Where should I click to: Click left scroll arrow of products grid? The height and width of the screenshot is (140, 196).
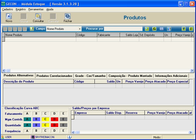click(4, 71)
